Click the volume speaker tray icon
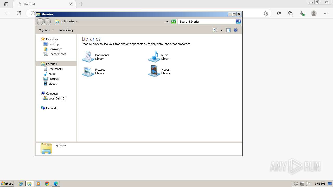Viewport: 333px width, 187px height. click(296, 184)
